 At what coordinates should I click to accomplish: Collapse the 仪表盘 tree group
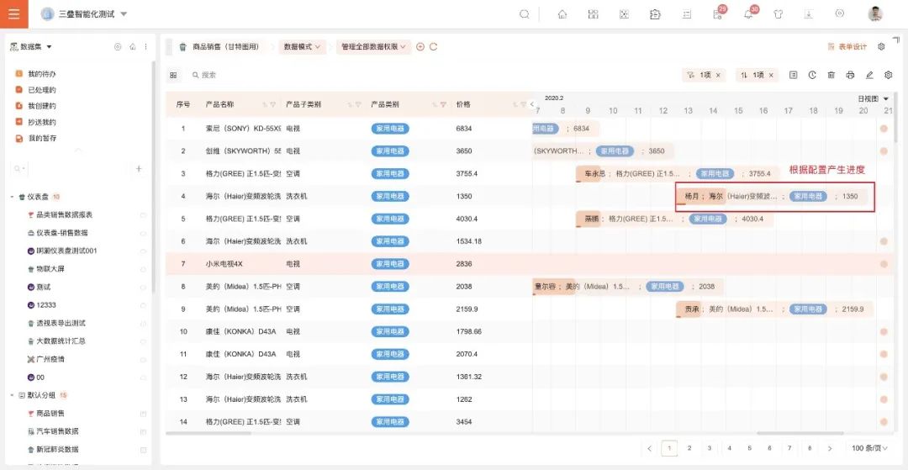pos(12,198)
